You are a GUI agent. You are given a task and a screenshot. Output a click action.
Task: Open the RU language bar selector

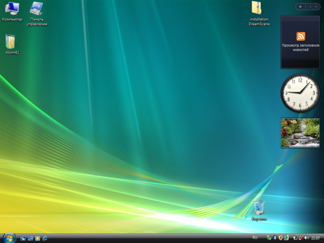coord(255,237)
